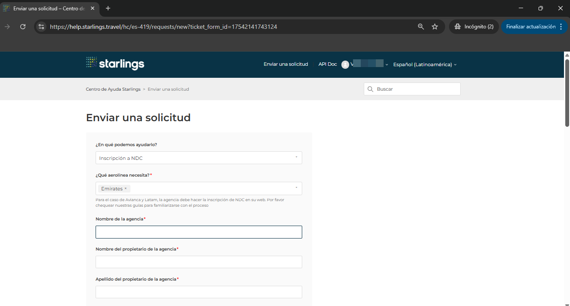Focus the Apellido del propietario de la agencia field
Image resolution: width=570 pixels, height=306 pixels.
[x=199, y=292]
